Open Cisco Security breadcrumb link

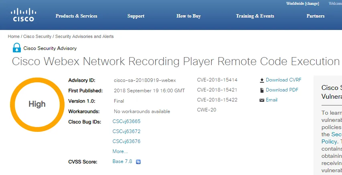tap(37, 36)
